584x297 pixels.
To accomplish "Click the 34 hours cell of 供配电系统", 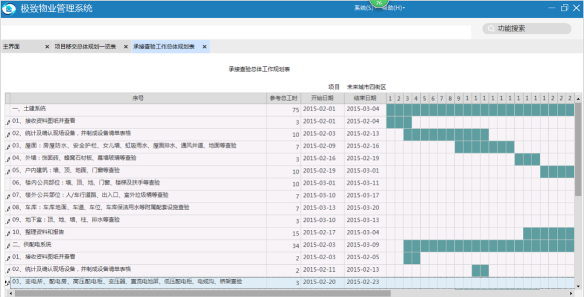I will [284, 246].
